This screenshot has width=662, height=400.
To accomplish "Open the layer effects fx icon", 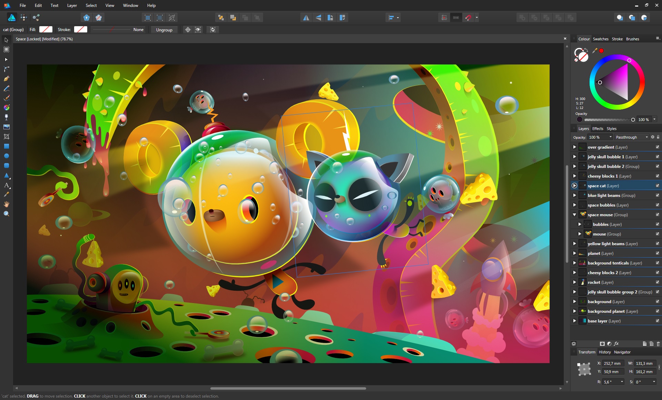I will tap(616, 344).
